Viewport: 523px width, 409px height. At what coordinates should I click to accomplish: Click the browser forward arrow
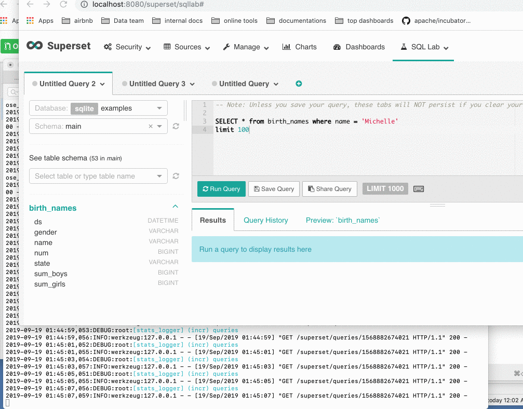pyautogui.click(x=47, y=4)
